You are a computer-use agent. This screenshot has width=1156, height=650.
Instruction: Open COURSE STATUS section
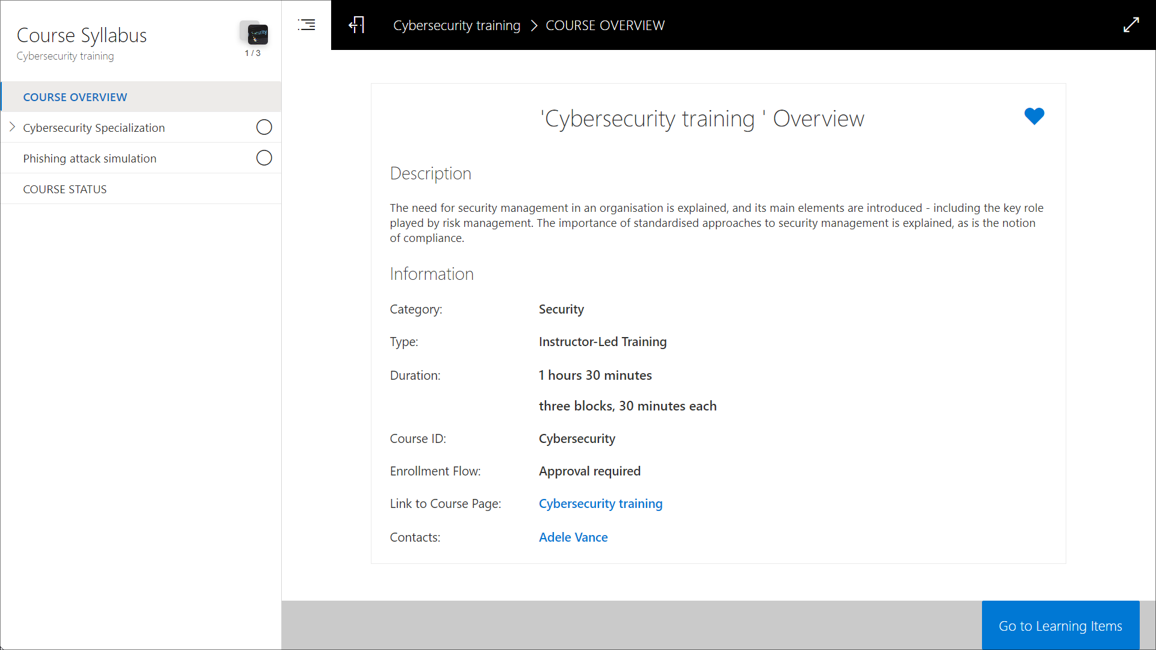[65, 189]
